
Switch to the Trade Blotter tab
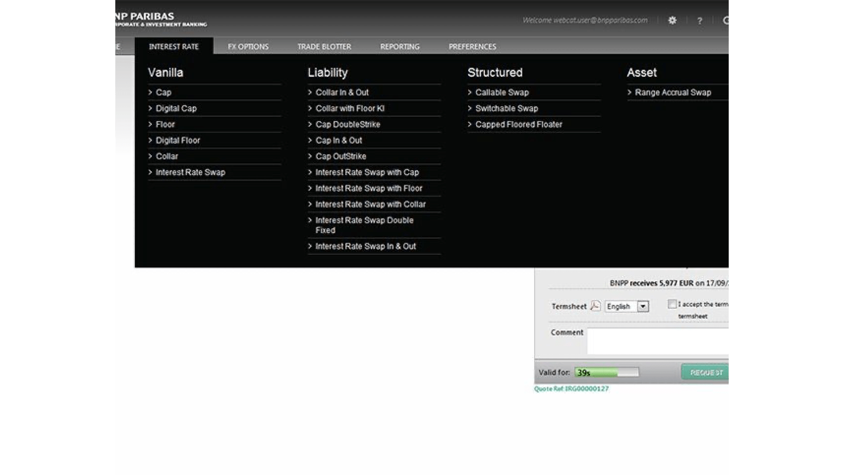pos(324,47)
